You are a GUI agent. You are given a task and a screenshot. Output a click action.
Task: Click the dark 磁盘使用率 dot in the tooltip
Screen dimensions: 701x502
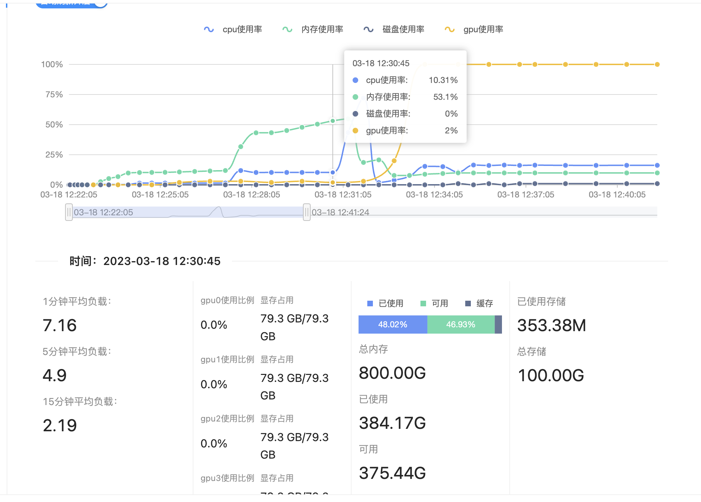(x=355, y=113)
